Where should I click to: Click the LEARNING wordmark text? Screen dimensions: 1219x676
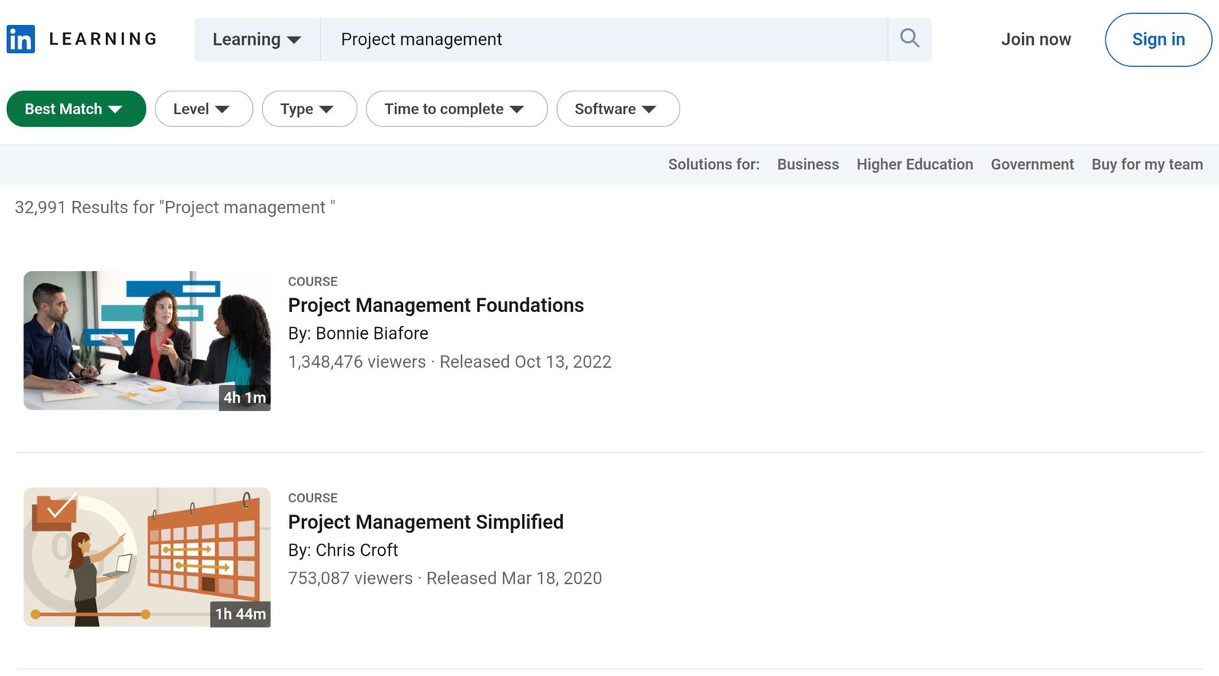(103, 39)
